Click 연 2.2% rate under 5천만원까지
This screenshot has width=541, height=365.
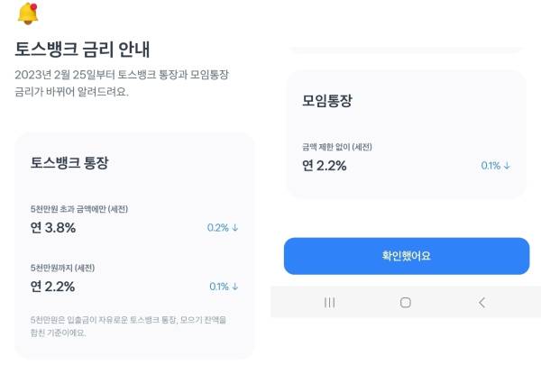[x=52, y=287]
